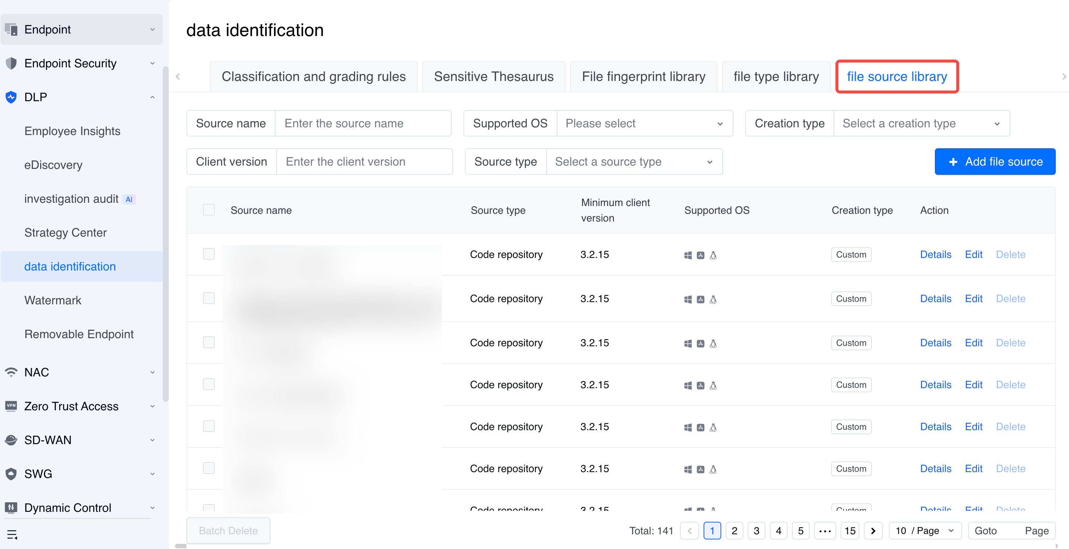Image resolution: width=1069 pixels, height=549 pixels.
Task: Click the Add file source button
Action: [995, 162]
